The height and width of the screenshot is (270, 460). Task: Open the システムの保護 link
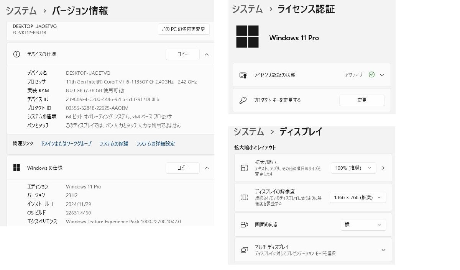click(113, 144)
